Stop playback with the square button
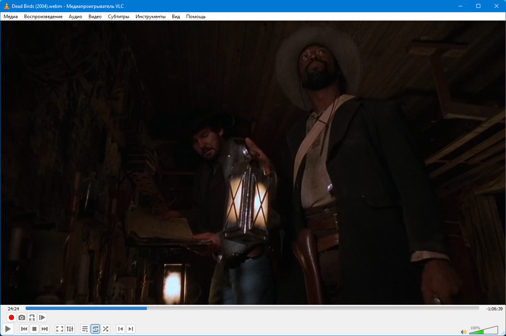This screenshot has height=336, width=506. pos(34,329)
